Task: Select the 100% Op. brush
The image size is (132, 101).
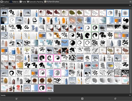Action: coord(4,13)
